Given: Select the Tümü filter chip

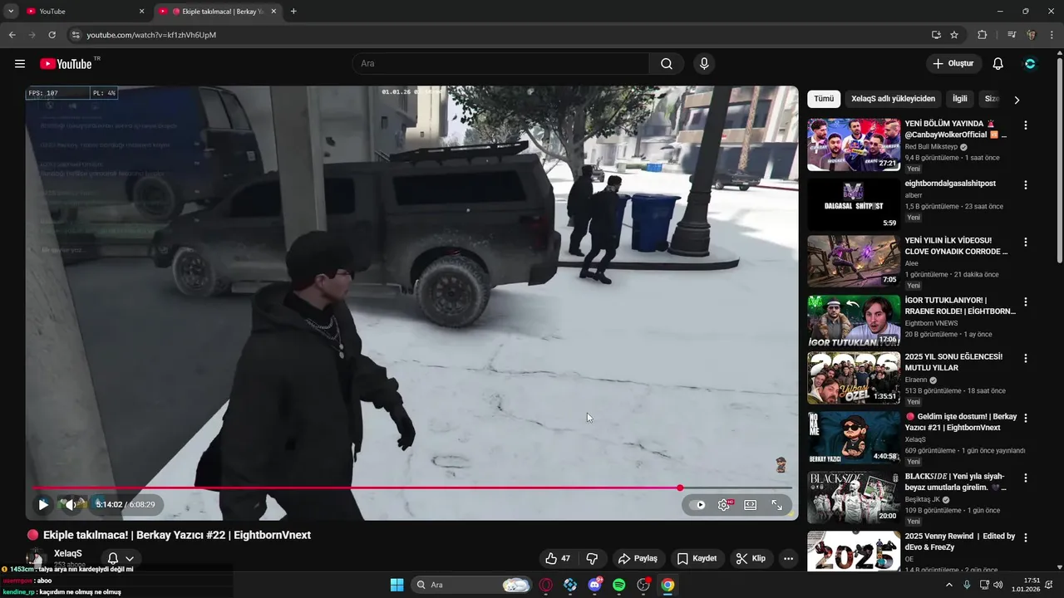Looking at the screenshot, I should click(x=824, y=99).
